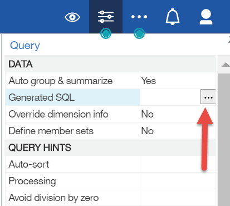The width and height of the screenshot is (230, 206).
Task: Open the three-dot more menu in header
Action: tap(139, 17)
